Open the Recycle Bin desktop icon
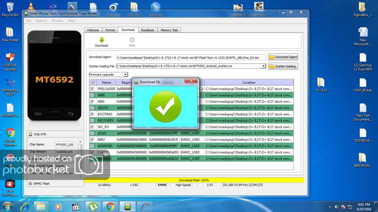The width and height of the screenshot is (378, 212). pyautogui.click(x=10, y=10)
